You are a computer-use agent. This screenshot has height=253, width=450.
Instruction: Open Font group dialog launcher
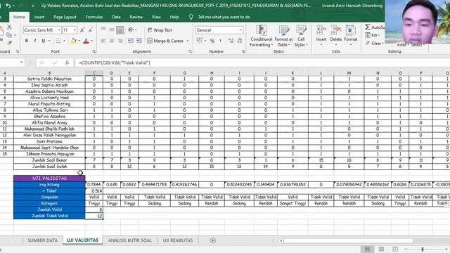click(94, 51)
